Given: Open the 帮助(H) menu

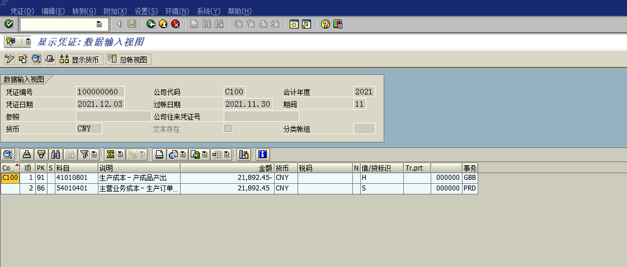Looking at the screenshot, I should 239,11.
